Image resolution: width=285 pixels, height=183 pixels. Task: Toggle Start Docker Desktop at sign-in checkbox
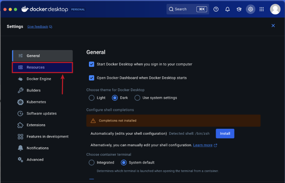91,64
